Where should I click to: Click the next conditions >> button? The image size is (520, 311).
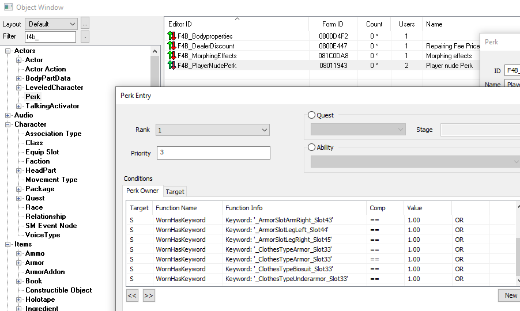pos(149,295)
